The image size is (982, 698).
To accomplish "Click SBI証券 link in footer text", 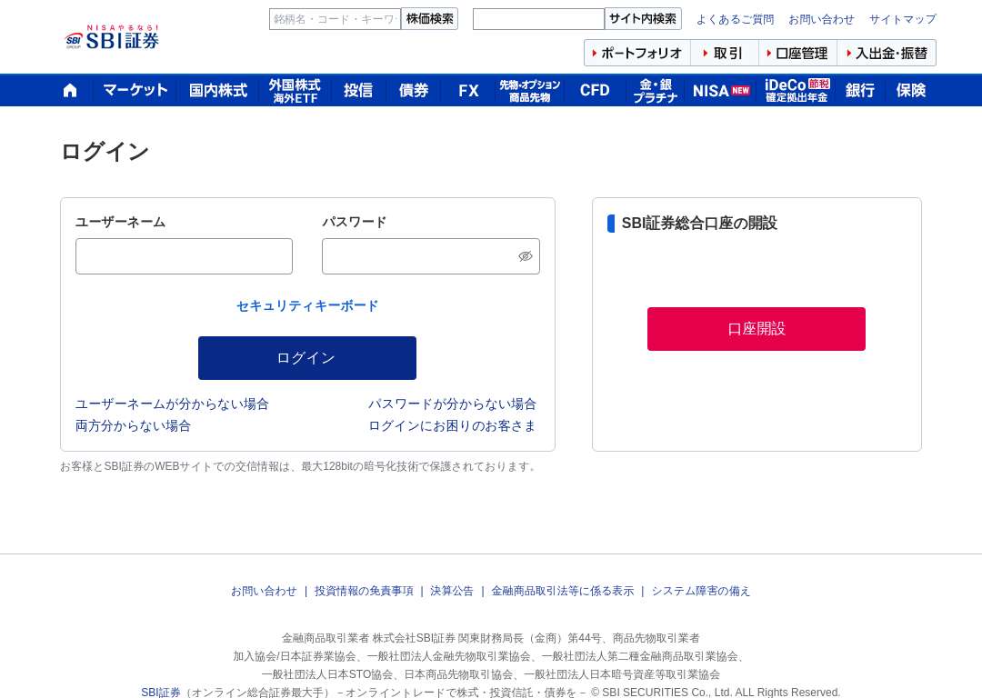I will coord(160,693).
